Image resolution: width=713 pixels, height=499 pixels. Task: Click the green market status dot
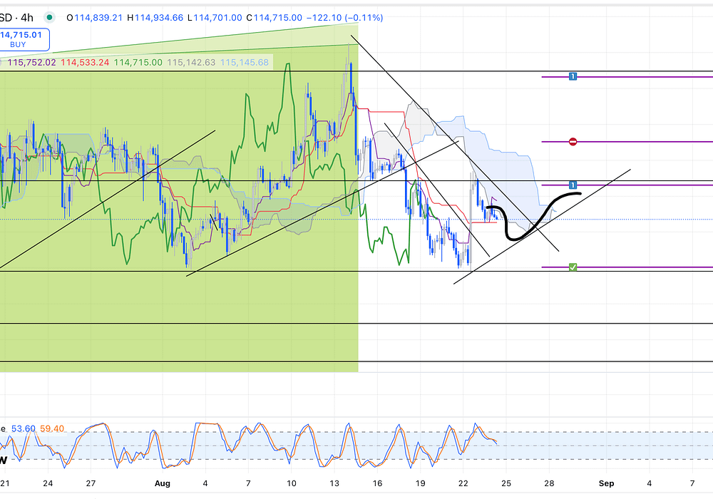49,17
